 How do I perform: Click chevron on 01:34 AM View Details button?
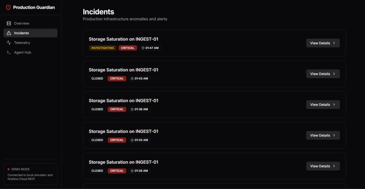click(334, 136)
